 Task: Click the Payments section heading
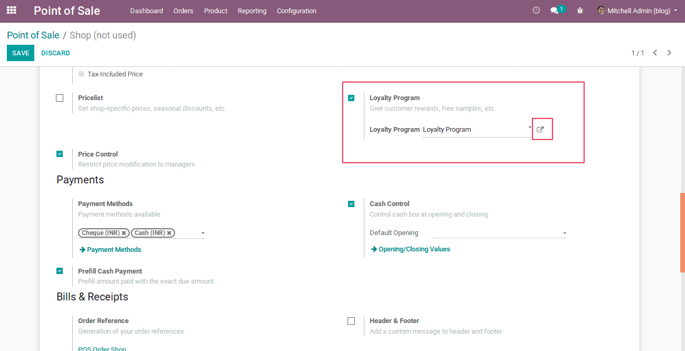click(x=80, y=180)
